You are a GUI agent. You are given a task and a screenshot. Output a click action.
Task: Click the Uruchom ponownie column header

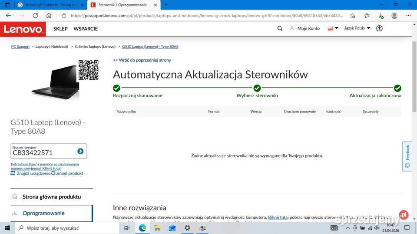[x=300, y=112]
